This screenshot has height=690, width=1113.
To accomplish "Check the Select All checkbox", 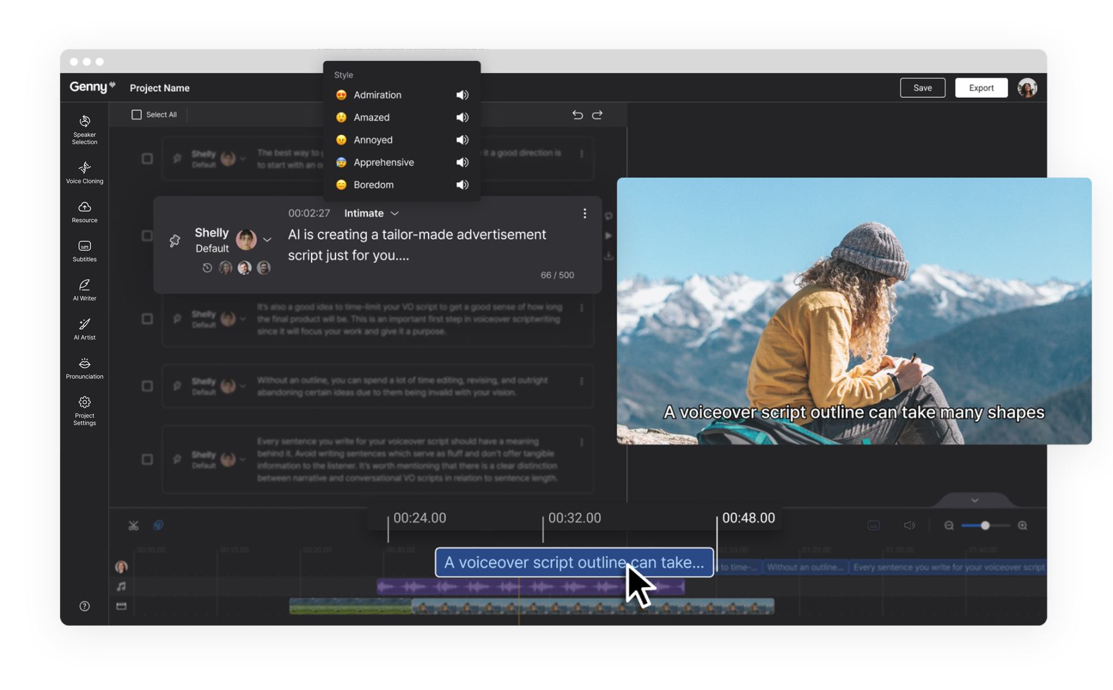I will [137, 114].
